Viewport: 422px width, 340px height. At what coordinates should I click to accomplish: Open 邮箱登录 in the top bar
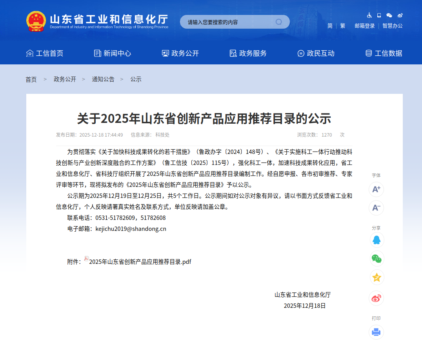364,25
